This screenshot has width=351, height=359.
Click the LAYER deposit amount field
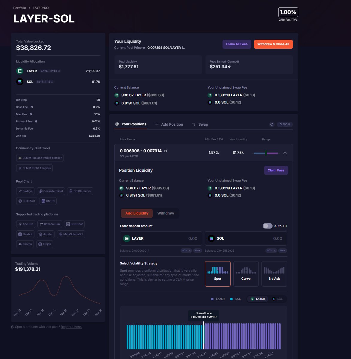(x=161, y=238)
